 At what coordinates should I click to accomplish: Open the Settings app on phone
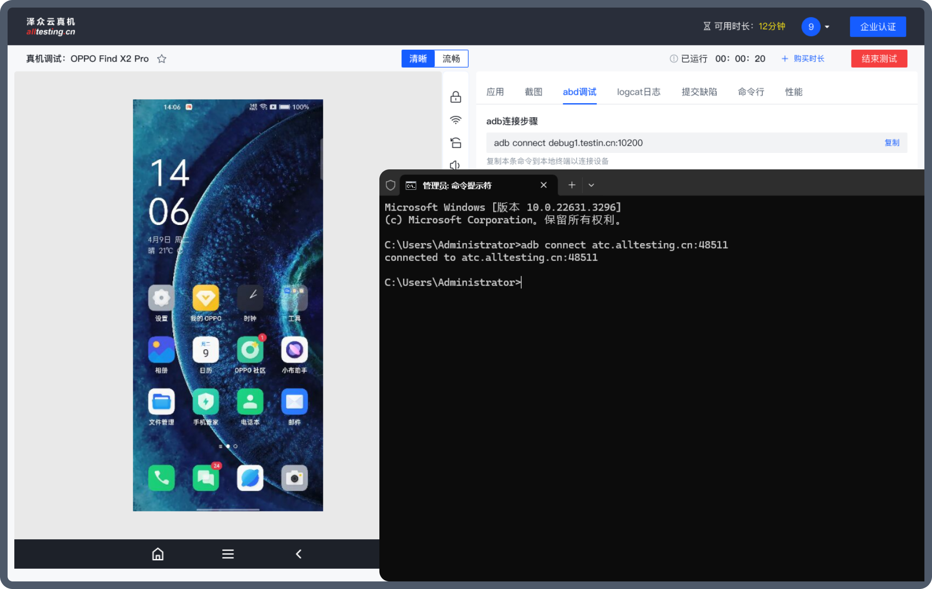[161, 298]
